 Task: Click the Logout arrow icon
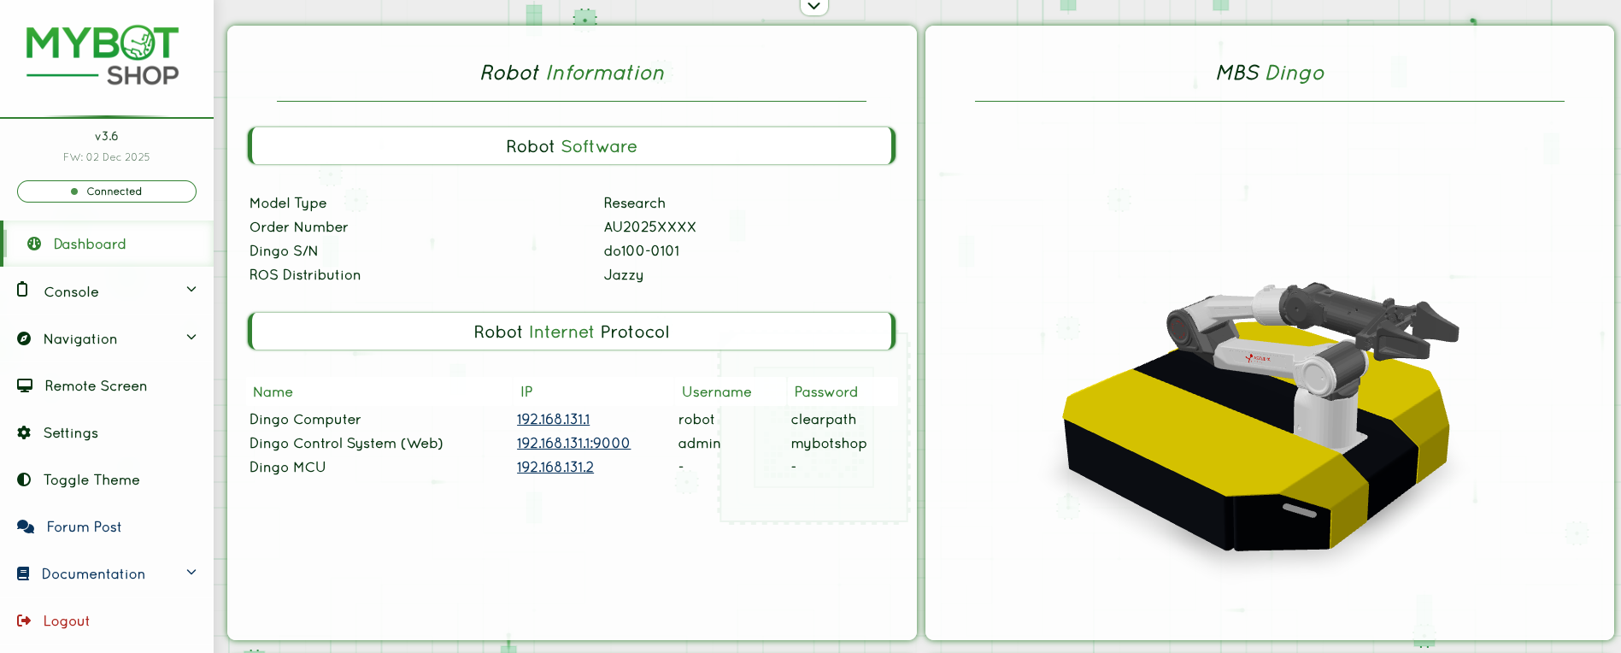[x=24, y=621]
